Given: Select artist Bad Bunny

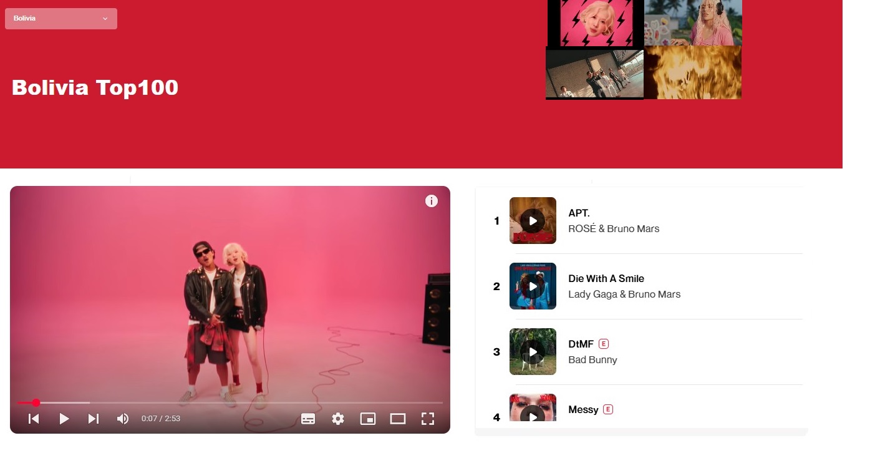Looking at the screenshot, I should (x=592, y=359).
